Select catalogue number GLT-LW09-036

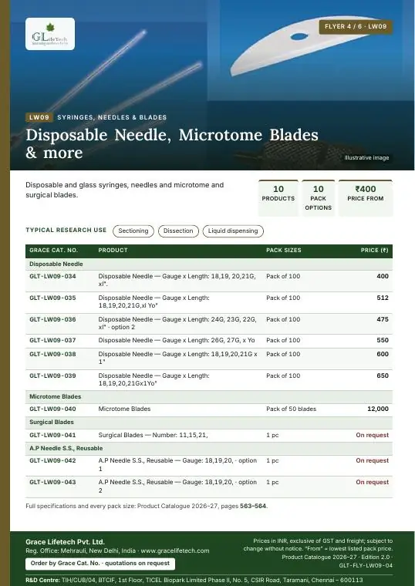(x=52, y=319)
